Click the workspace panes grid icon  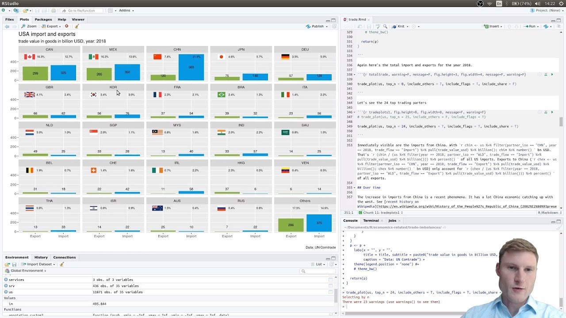coord(110,10)
